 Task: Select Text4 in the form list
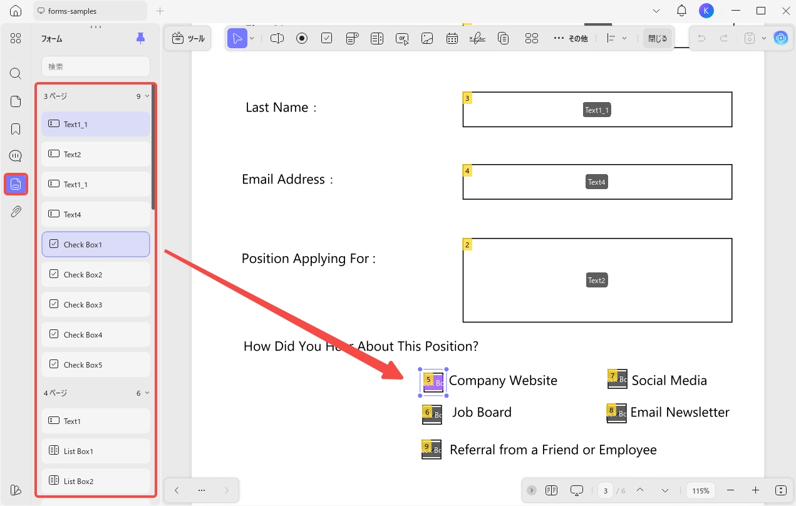[96, 214]
